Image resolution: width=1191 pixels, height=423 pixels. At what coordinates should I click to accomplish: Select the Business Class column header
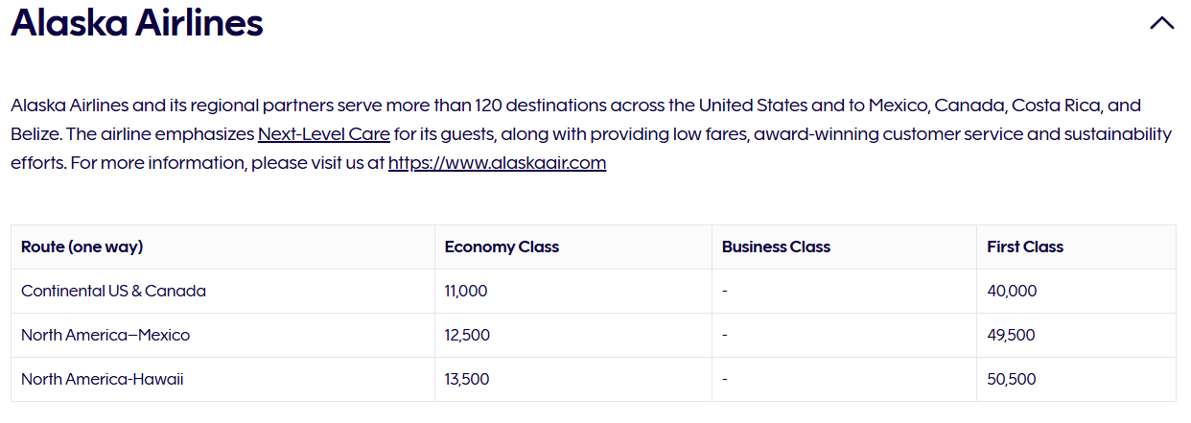coord(844,247)
